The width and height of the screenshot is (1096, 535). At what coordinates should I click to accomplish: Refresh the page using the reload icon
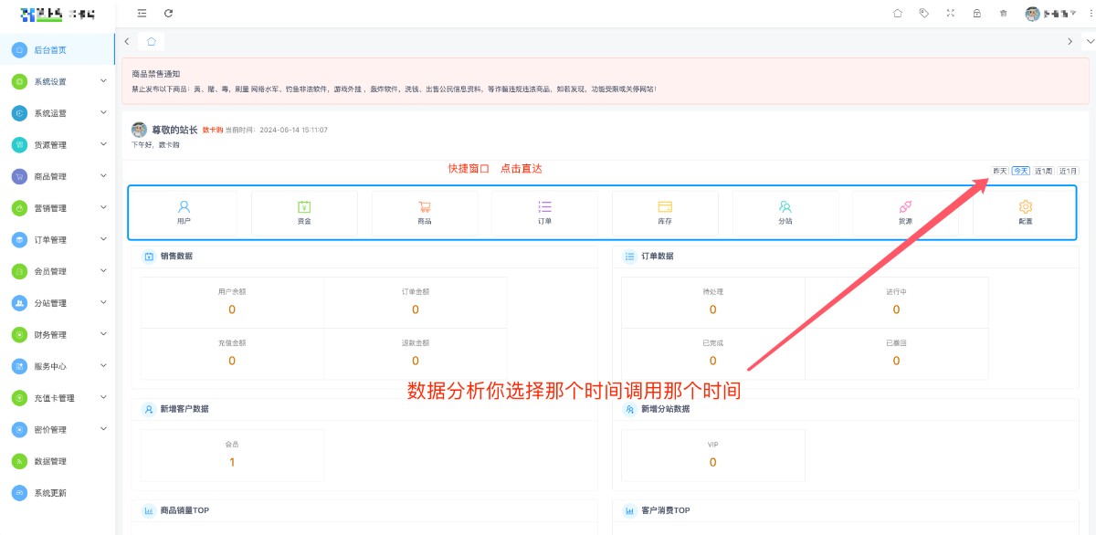[168, 13]
